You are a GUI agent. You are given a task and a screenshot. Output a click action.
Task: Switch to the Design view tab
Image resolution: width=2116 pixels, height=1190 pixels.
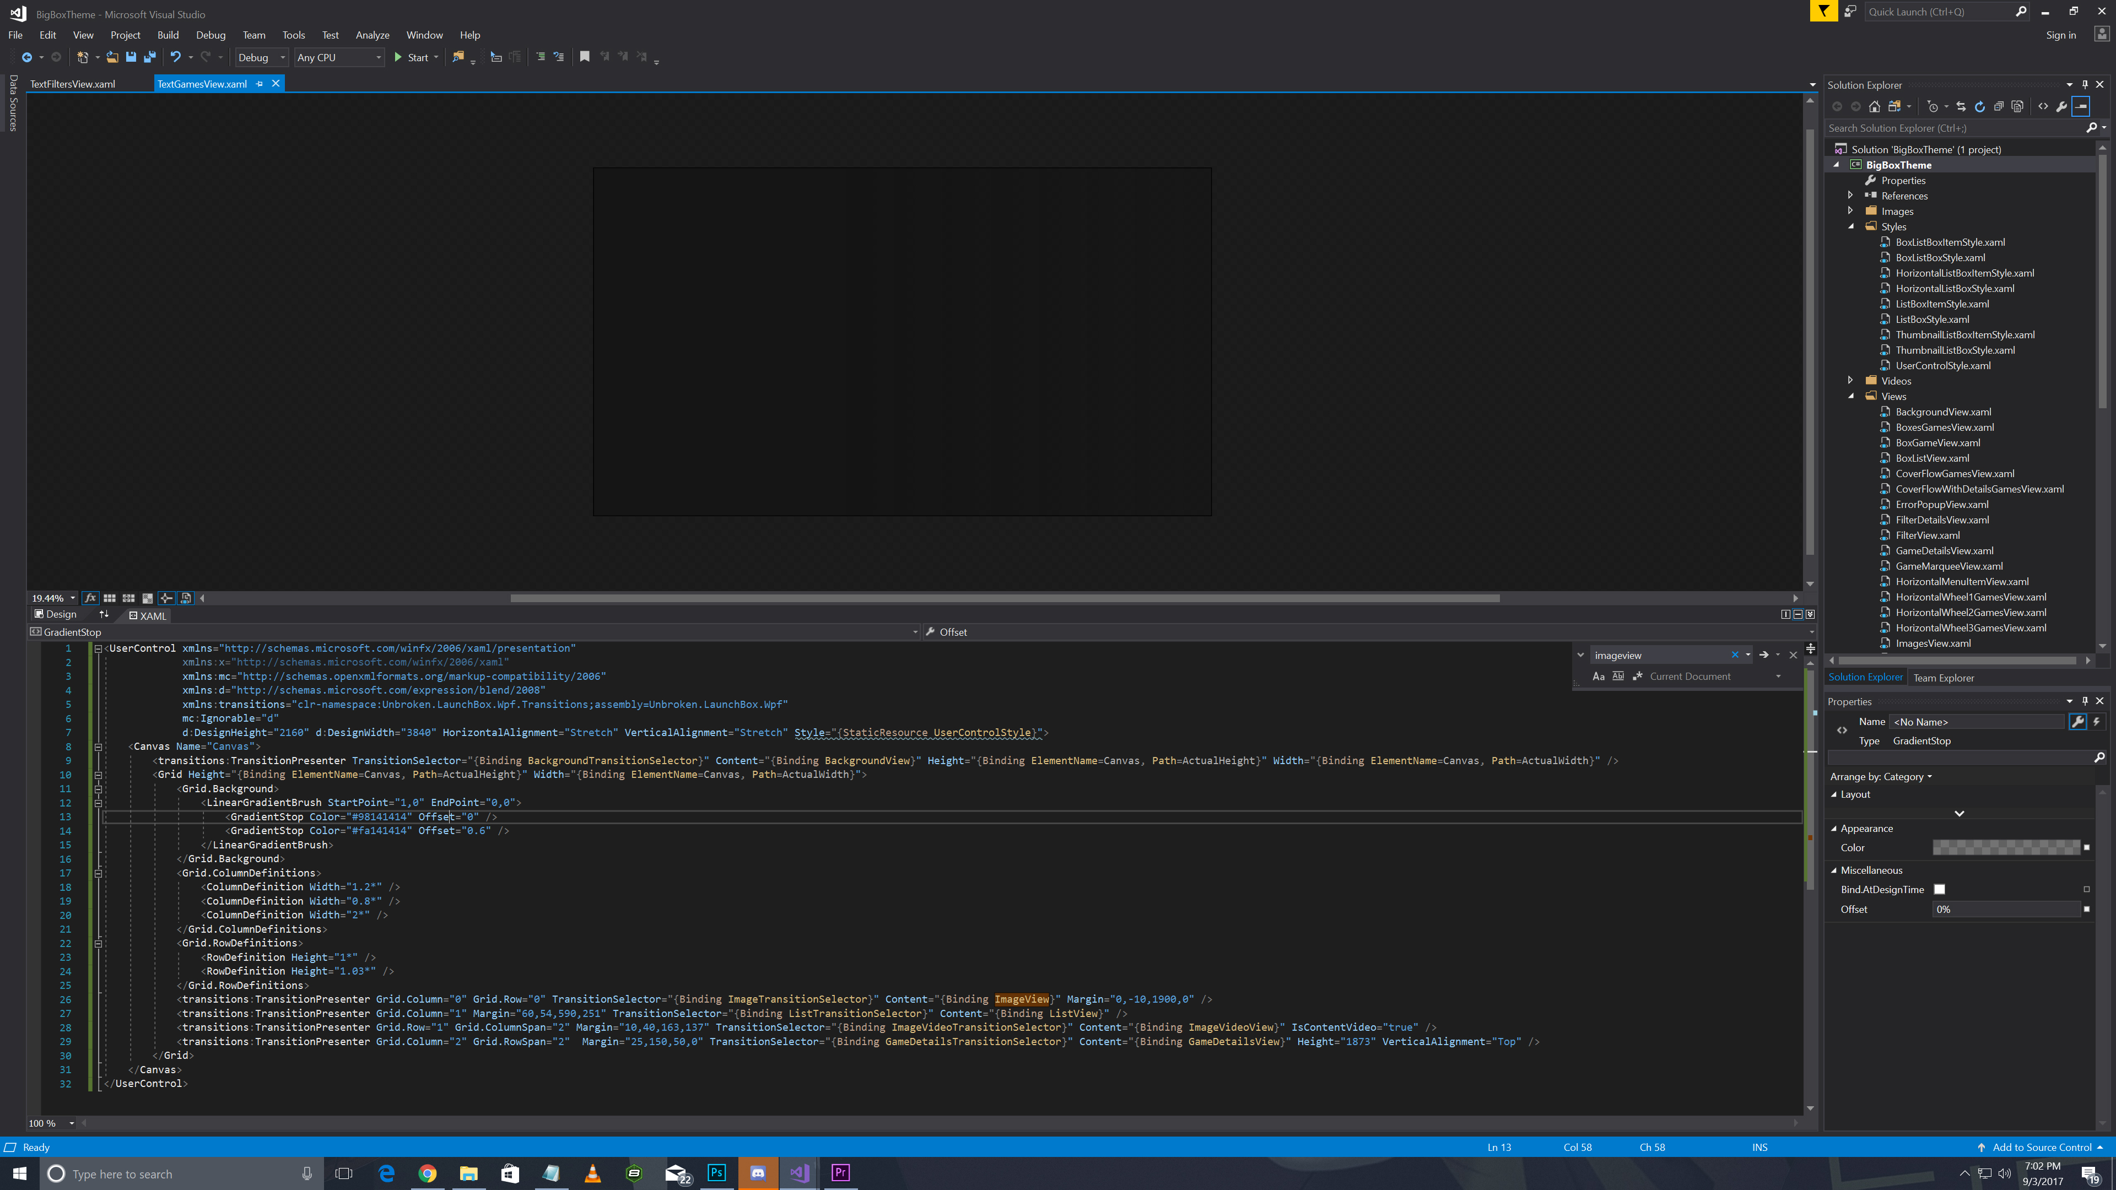coord(56,614)
